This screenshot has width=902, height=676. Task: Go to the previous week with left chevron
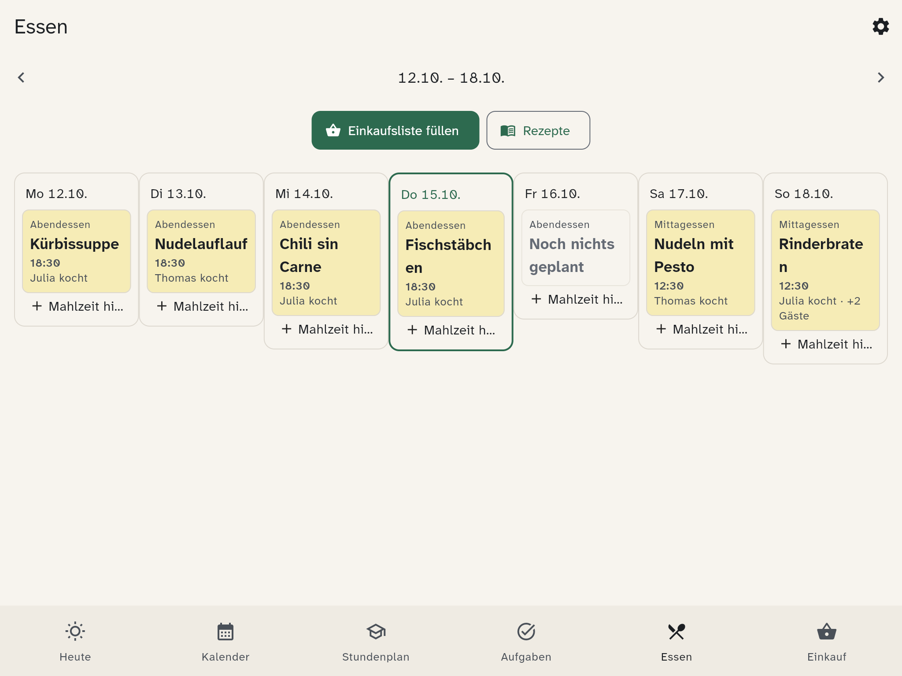click(x=21, y=77)
